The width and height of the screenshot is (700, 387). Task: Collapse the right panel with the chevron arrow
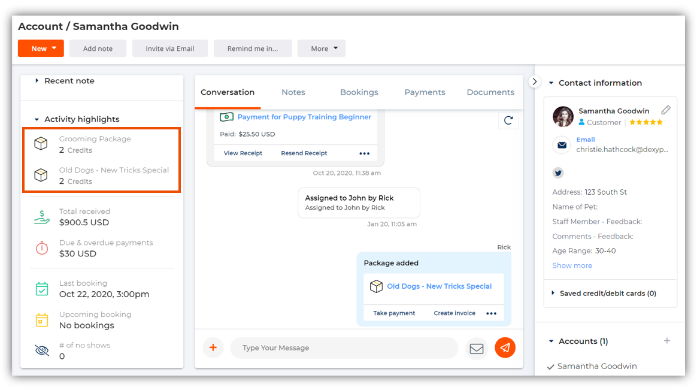(534, 82)
